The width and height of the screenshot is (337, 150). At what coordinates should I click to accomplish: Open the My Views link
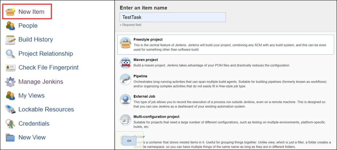[x=31, y=96]
